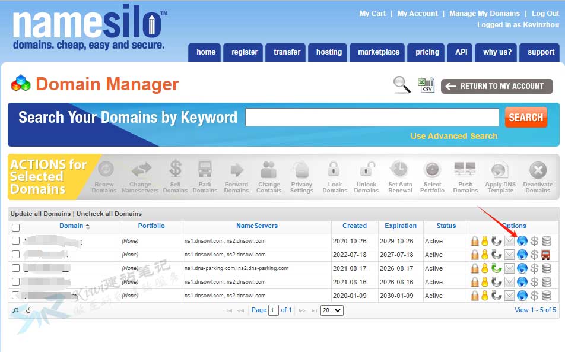Check the box for domain created 2020-01-09
The width and height of the screenshot is (565, 352).
(x=15, y=296)
